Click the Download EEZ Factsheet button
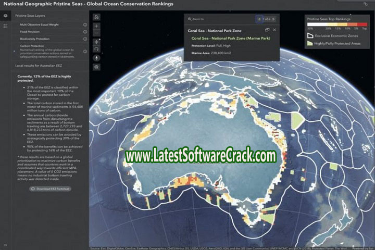This screenshot has width=375, height=250. [51, 189]
